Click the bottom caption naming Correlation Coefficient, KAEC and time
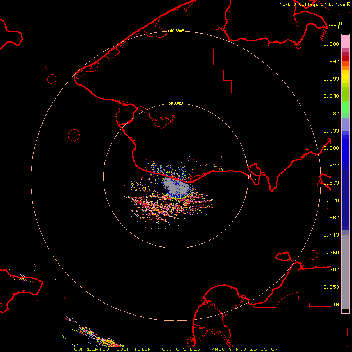Viewport: 352px width, 352px height. point(176,349)
